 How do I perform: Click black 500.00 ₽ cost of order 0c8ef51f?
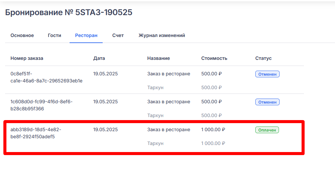(x=211, y=74)
